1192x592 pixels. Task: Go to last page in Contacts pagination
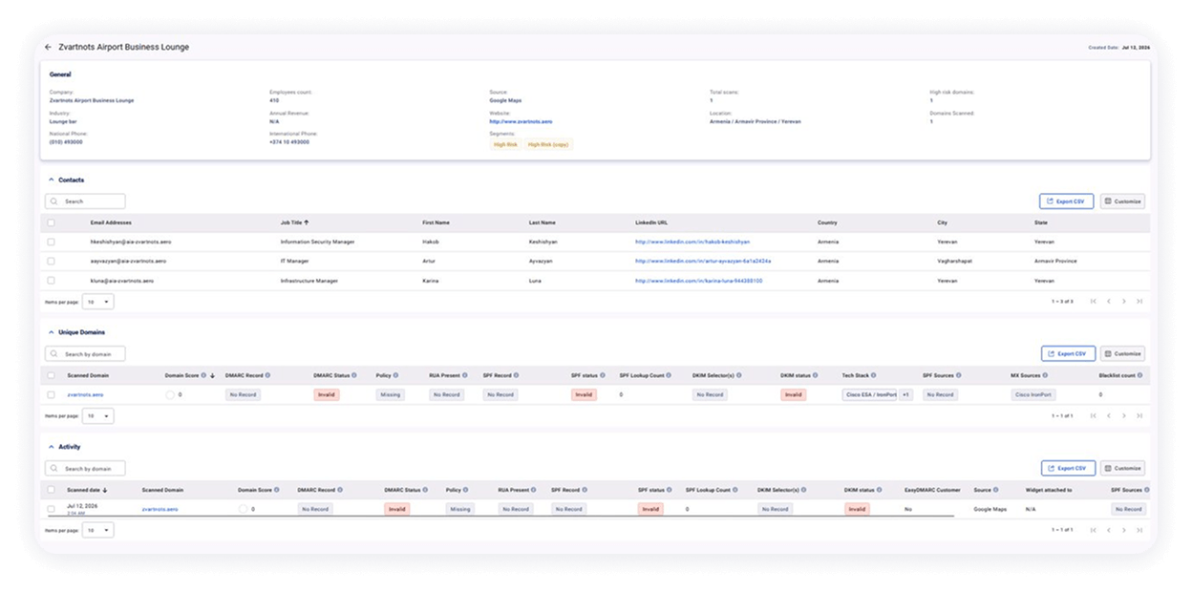[x=1139, y=302]
